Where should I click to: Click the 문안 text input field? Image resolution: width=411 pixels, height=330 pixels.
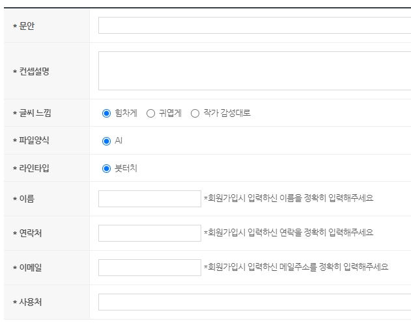pyautogui.click(x=255, y=25)
